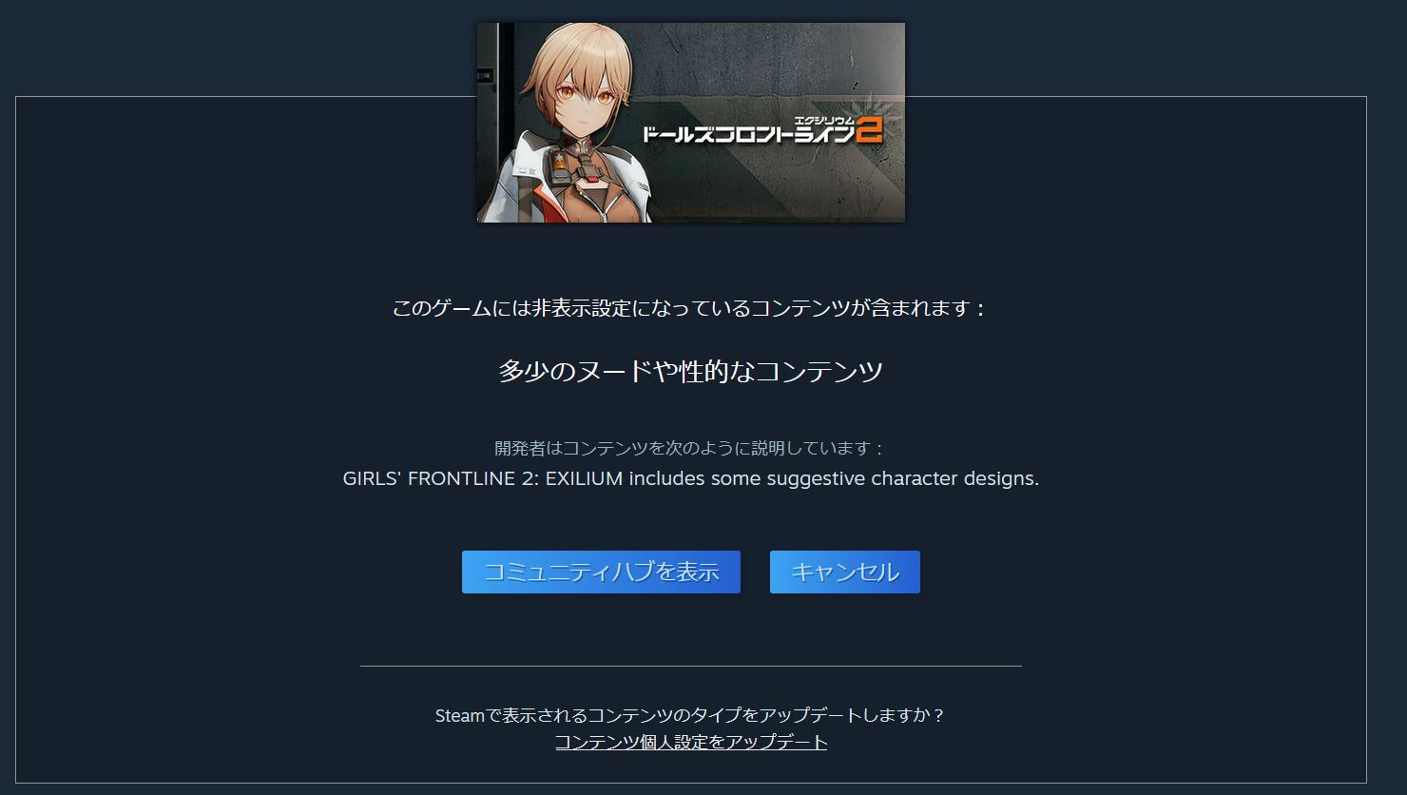Click the 開発者はコンテンツを次のように説明しています label
Image resolution: width=1407 pixels, height=795 pixels.
[x=691, y=448]
